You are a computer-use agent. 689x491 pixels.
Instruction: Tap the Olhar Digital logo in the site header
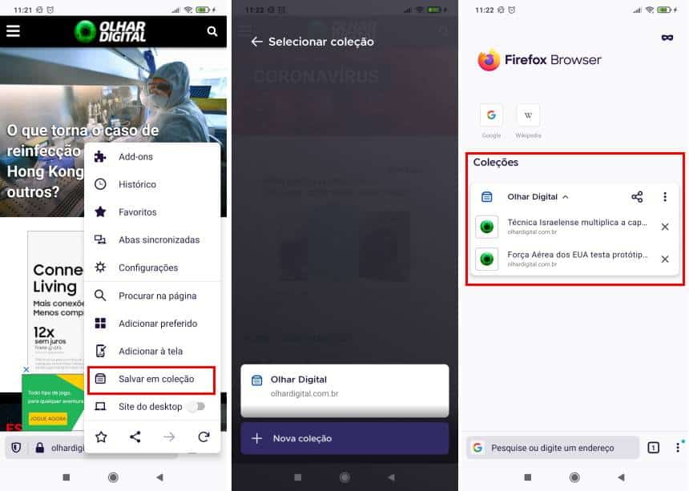click(x=111, y=31)
